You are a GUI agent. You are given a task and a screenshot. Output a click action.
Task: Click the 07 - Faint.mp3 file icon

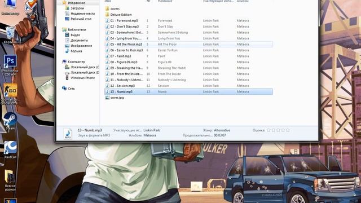pyautogui.click(x=107, y=56)
